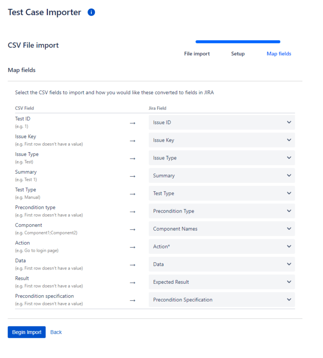
Task: Go to the Setup step
Action: 238,54
